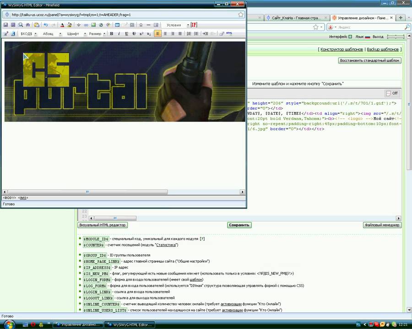Viewport: 412px width, 329px height.
Task: Toggle italic formatting with the i button
Action: click(119, 33)
